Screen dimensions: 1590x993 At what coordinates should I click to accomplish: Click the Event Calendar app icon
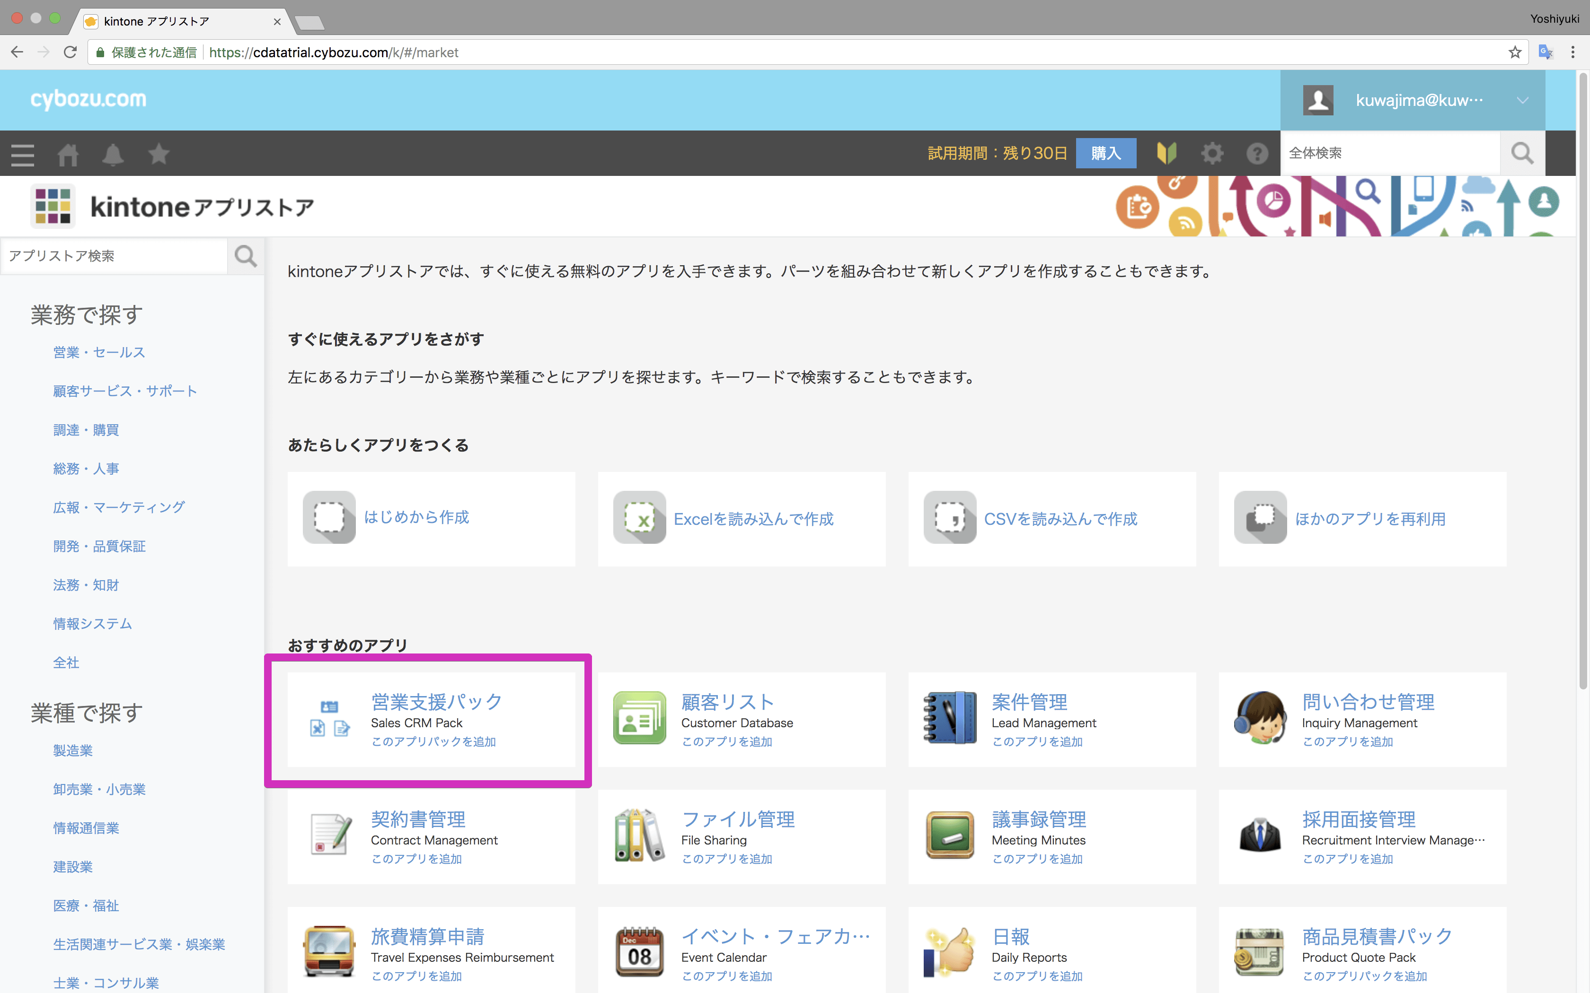pos(639,952)
